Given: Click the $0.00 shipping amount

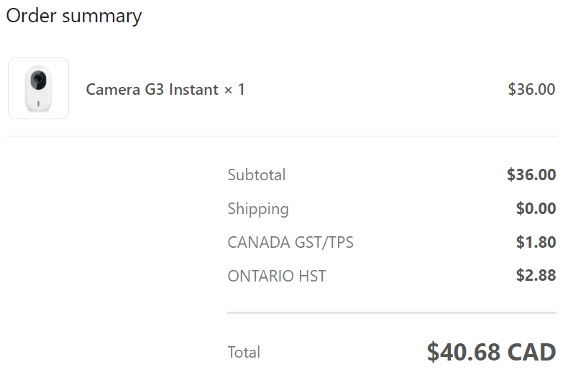Looking at the screenshot, I should tap(536, 208).
